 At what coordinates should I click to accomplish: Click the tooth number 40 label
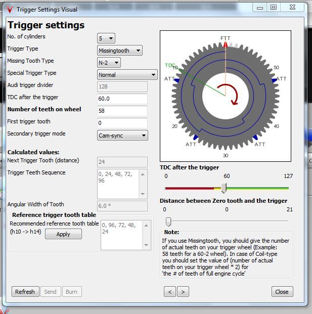[276, 126]
